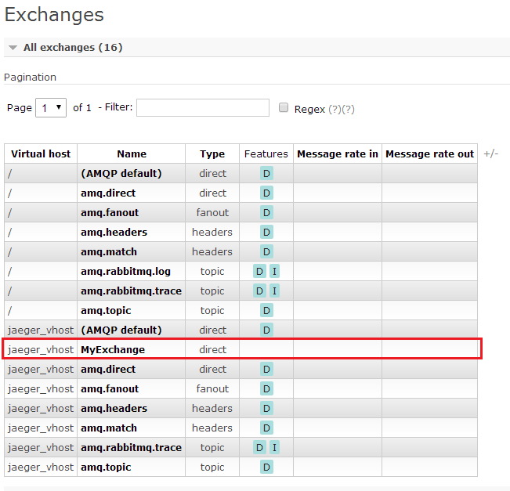
Task: Click the D badge on jaeger_vhost amq.fanout row
Action: pyautogui.click(x=266, y=388)
